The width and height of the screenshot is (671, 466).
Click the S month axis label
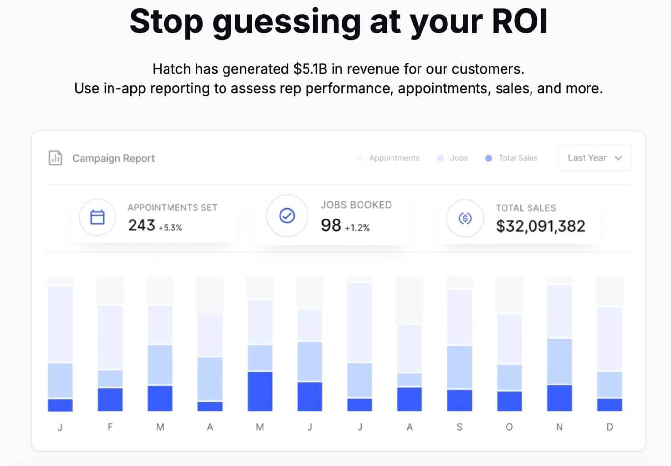[459, 427]
